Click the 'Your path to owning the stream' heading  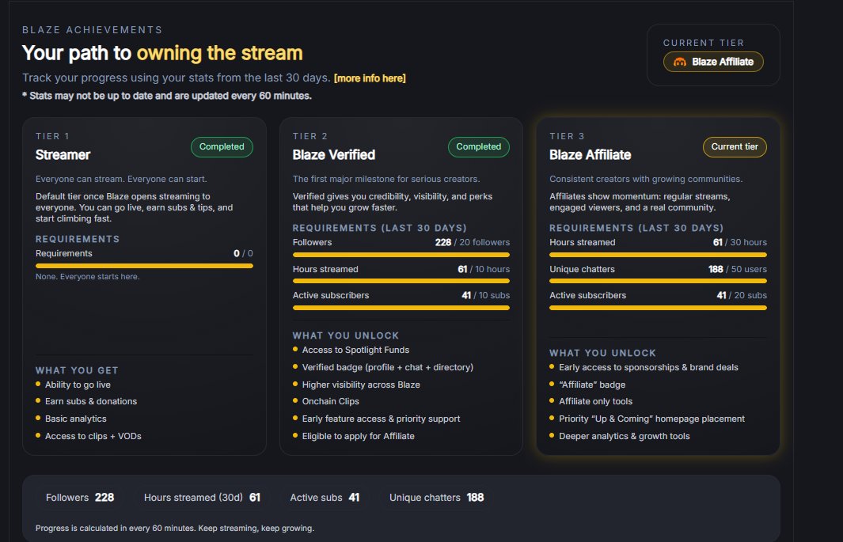[x=162, y=53]
